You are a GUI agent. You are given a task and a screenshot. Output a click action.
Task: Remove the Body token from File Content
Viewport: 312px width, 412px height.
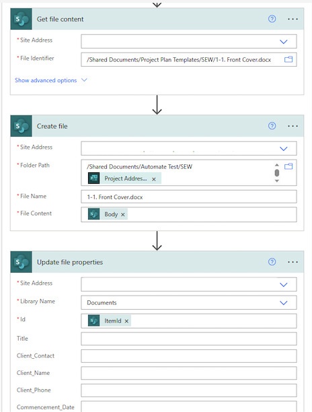(122, 215)
